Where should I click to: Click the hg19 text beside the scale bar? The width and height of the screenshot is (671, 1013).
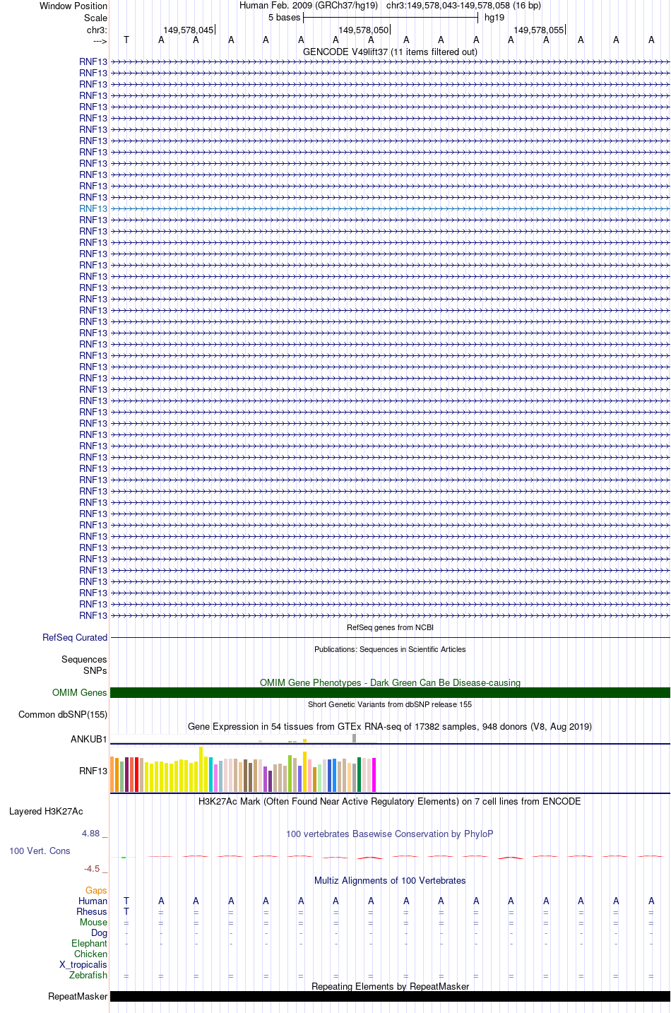(x=494, y=17)
